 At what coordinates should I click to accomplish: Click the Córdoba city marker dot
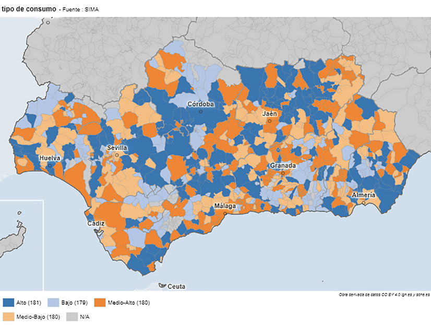200,111
